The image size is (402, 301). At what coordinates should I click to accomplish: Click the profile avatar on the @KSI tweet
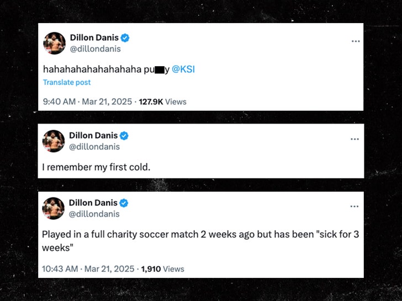point(54,43)
